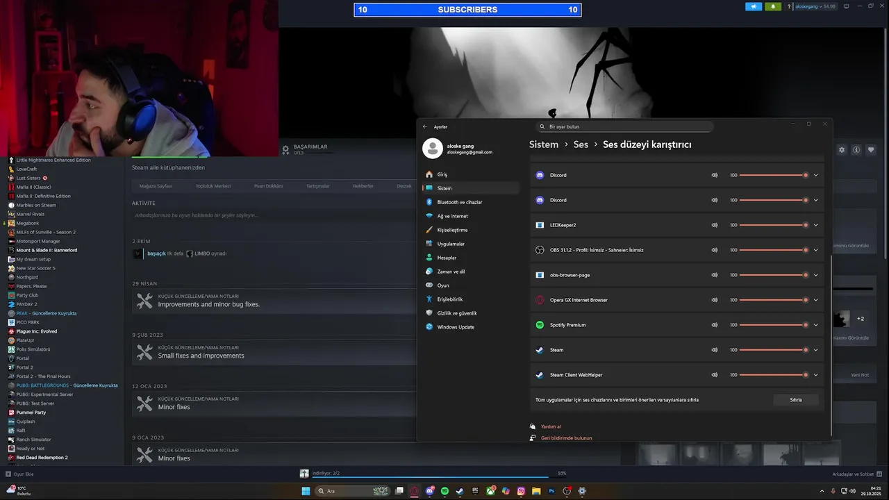The width and height of the screenshot is (889, 500).
Task: Switch to Topluluk Merkezi tab in Steam
Action: 213,186
